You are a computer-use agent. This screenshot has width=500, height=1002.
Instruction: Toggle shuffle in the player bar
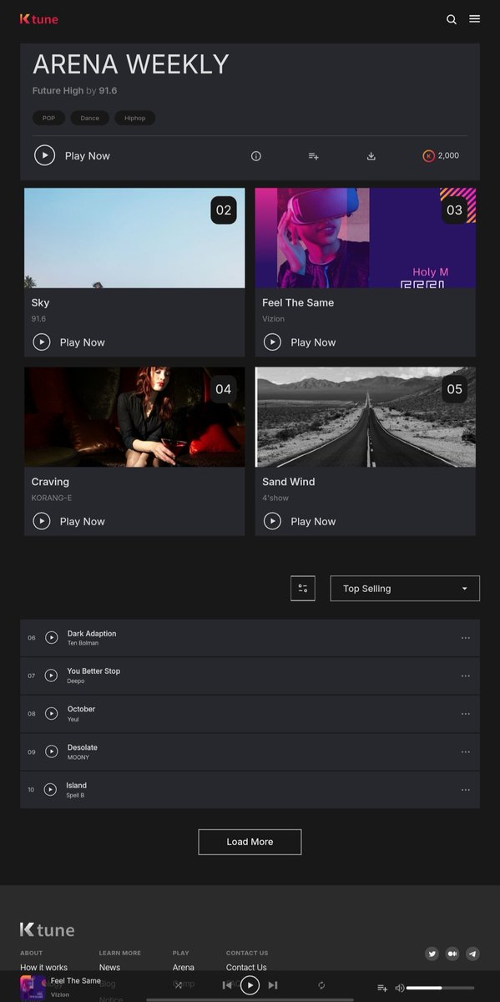178,985
